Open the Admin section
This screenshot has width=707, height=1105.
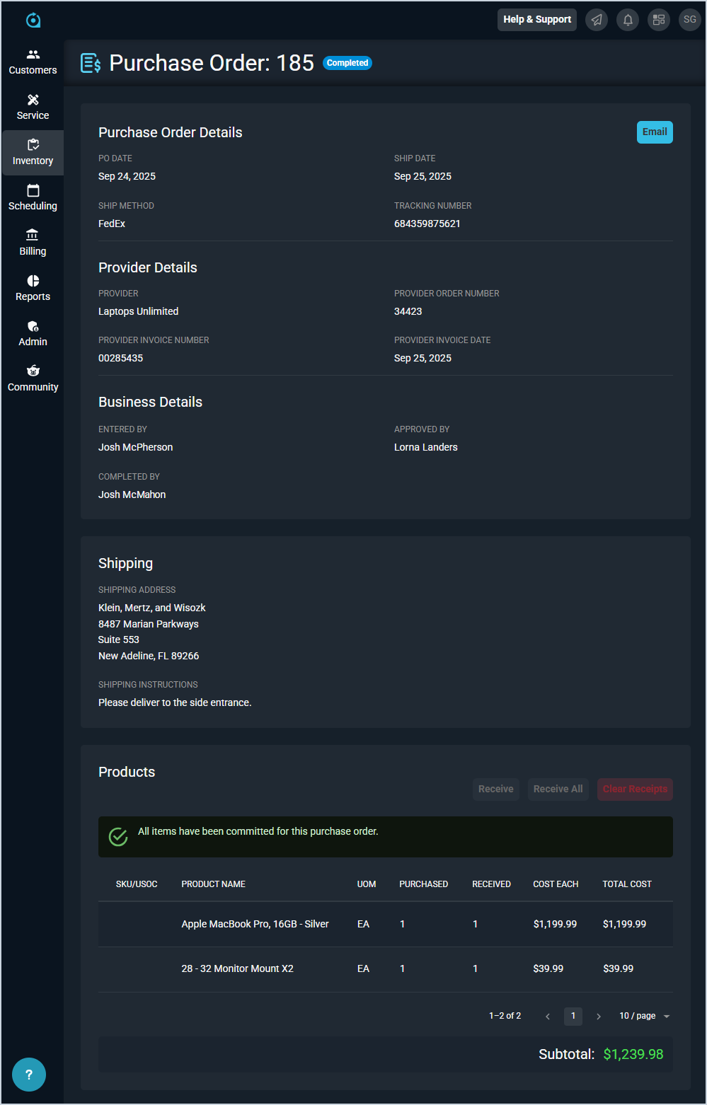[33, 334]
